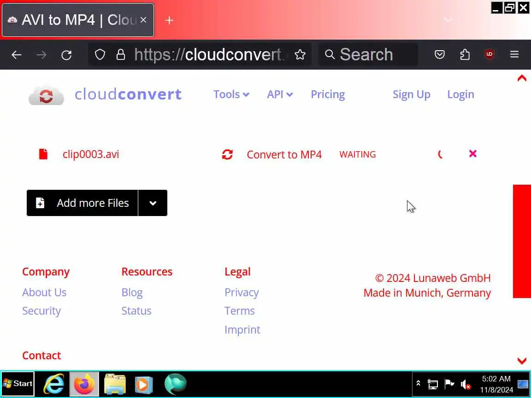Click the show desktop button

523,384
